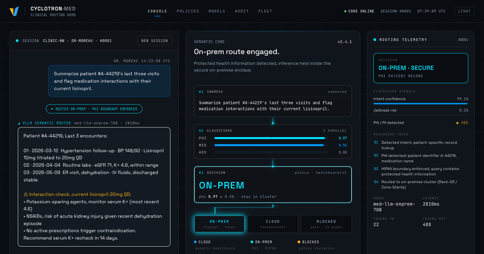Click the MED score 0.96 value
The image size is (484, 254).
(x=342, y=145)
